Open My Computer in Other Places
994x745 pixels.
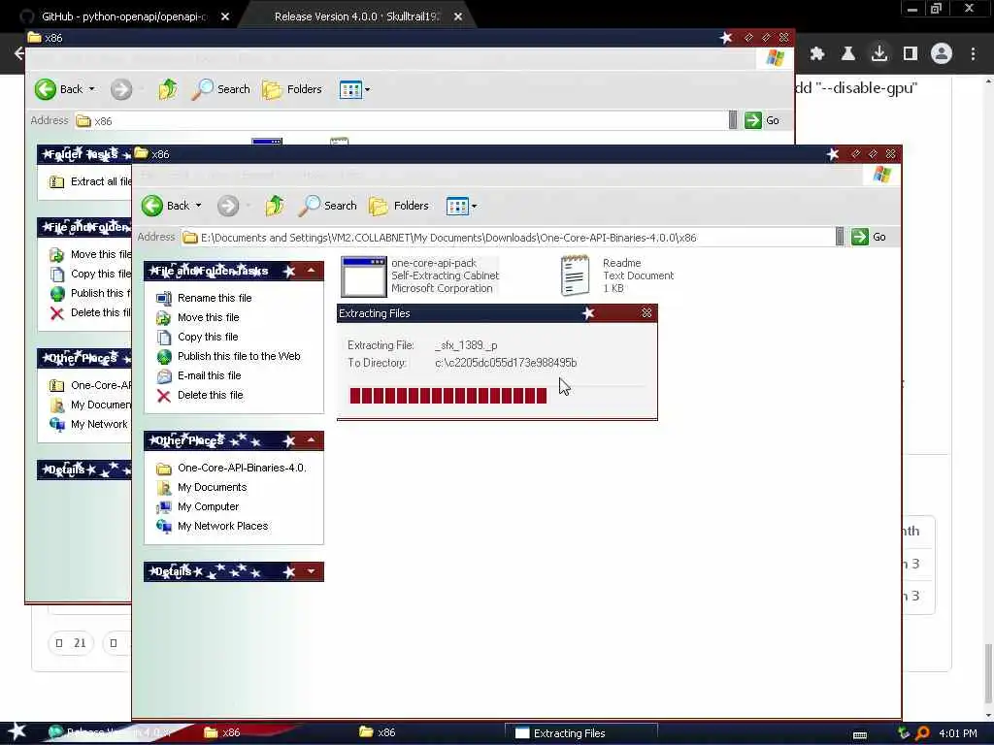208,506
